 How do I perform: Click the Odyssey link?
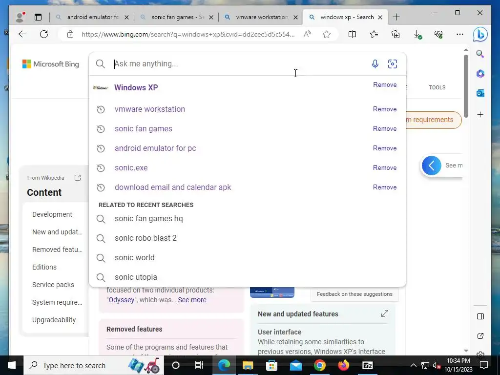[122, 300]
